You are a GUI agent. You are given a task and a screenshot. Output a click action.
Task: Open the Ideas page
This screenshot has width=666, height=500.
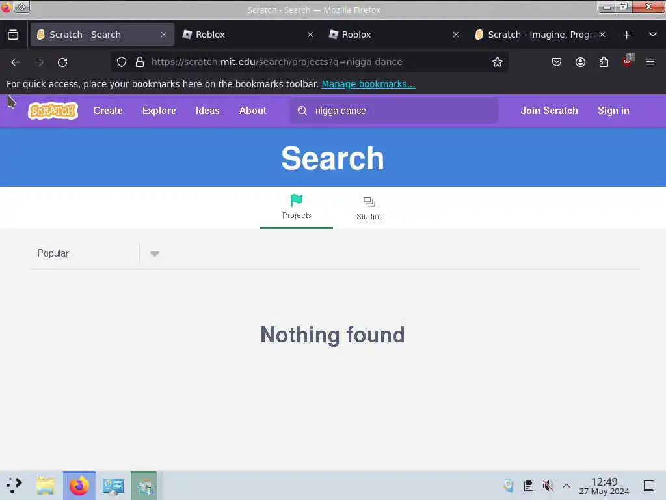pos(207,111)
